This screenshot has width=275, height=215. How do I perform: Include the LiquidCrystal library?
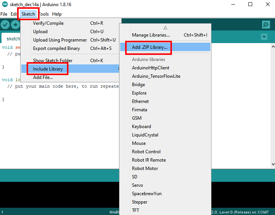(165, 135)
